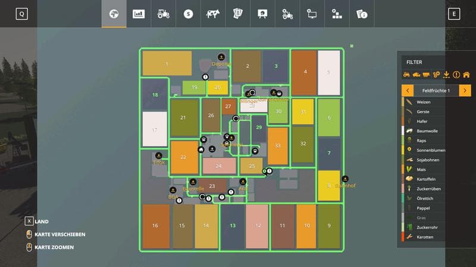Toggle Sojabohnen crop filter
476x267 pixels.
(x=423, y=160)
